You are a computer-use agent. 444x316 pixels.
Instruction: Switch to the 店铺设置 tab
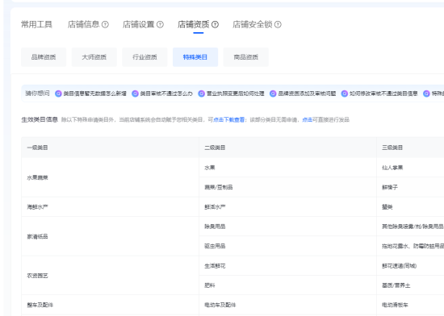tap(139, 25)
